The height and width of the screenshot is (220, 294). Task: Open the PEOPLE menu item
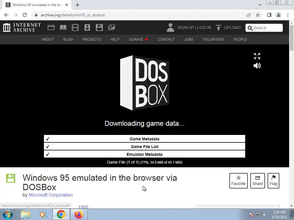(240, 40)
